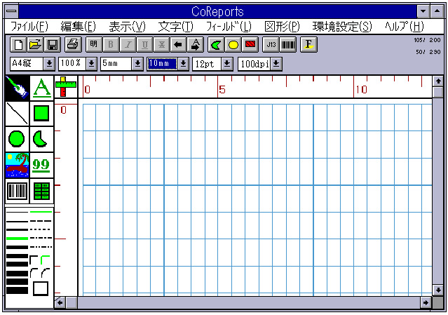Create a new document with the blank page icon

pyautogui.click(x=18, y=45)
